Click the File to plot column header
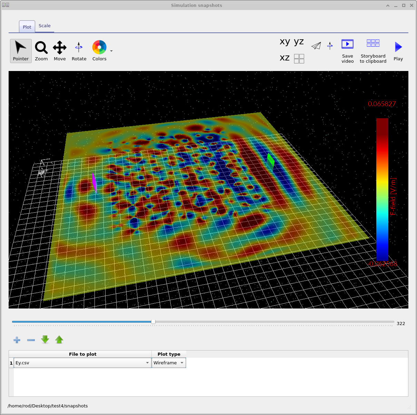Screen dimensions: 417x415 coord(83,354)
